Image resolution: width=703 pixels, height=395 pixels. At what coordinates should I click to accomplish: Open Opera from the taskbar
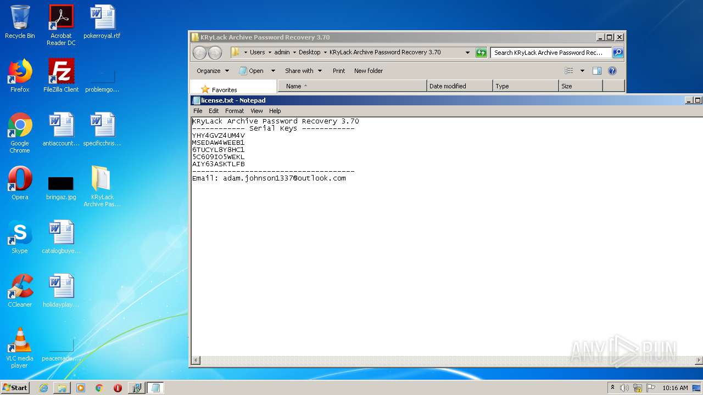tap(118, 388)
